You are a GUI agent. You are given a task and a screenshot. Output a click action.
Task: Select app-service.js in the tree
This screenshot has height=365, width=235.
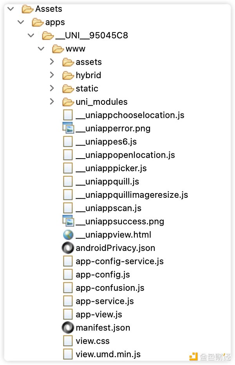105,301
